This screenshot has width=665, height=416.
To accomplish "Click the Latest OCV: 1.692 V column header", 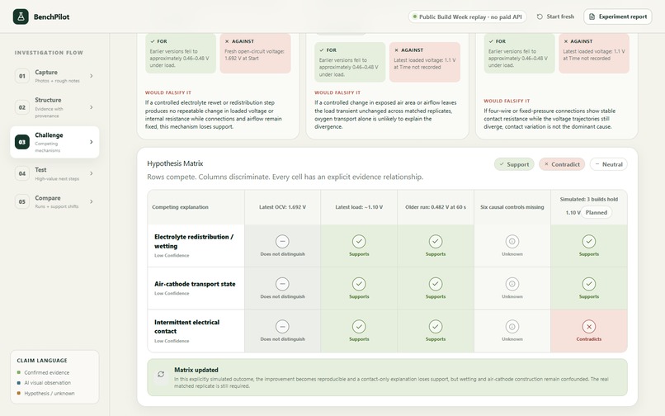I will pyautogui.click(x=282, y=207).
